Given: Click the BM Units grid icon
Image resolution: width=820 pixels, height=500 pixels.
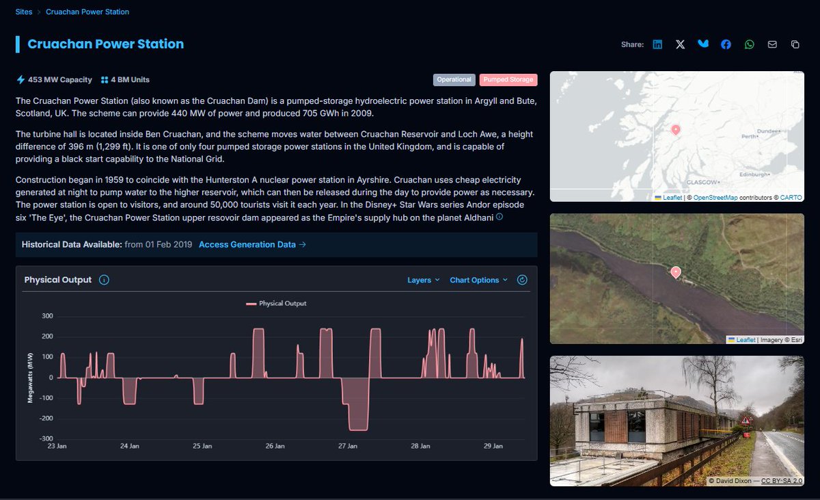Looking at the screenshot, I should 105,80.
